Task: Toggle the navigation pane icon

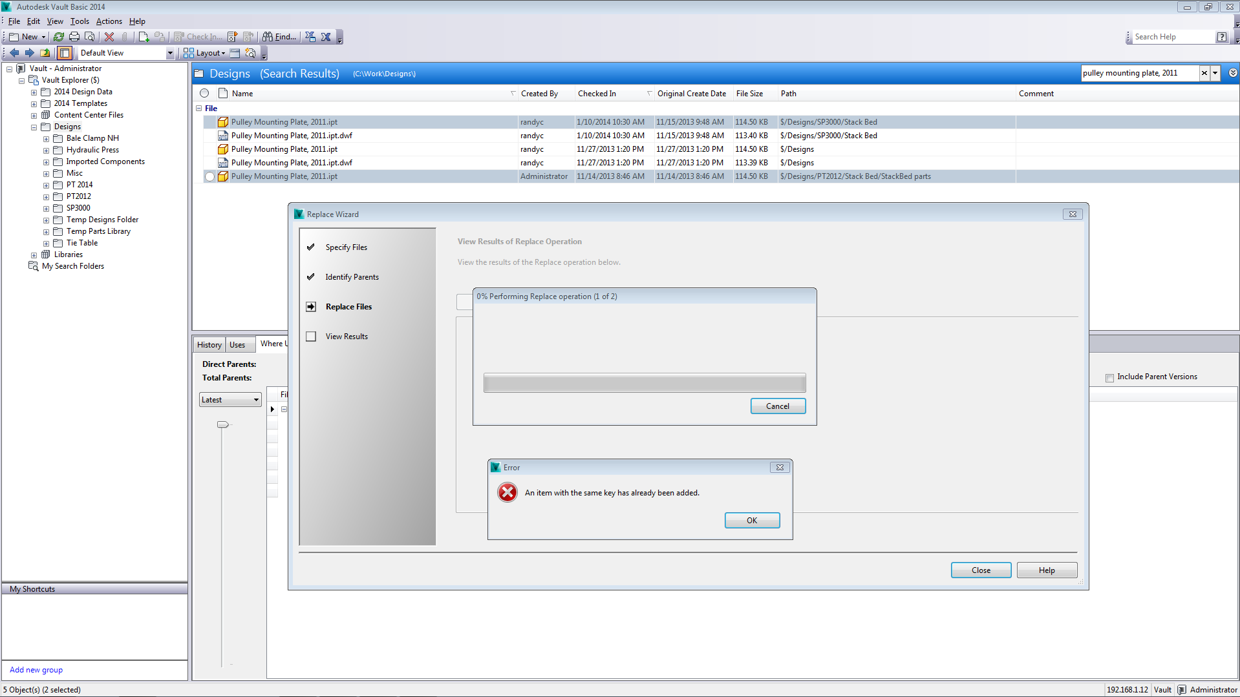Action: coord(65,53)
